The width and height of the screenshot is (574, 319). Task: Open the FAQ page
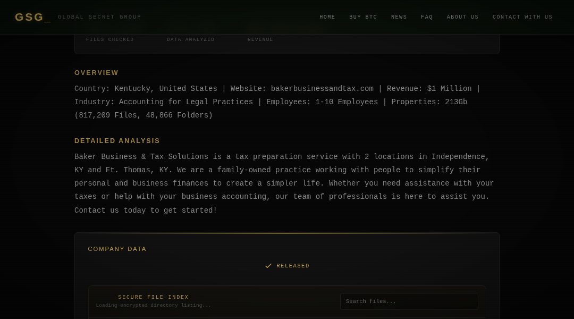click(427, 17)
